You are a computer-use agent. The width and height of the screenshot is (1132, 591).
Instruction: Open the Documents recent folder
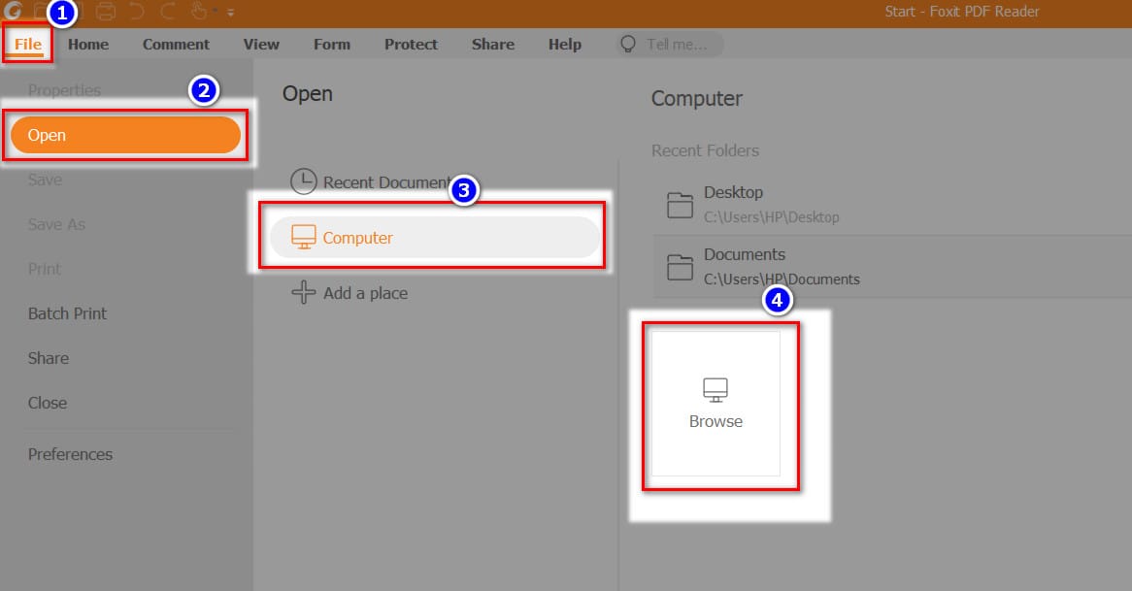tap(892, 266)
